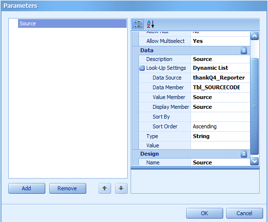Toggle the Allow Multiselect value Yes
Image resolution: width=268 pixels, height=222 pixels.
(x=220, y=41)
